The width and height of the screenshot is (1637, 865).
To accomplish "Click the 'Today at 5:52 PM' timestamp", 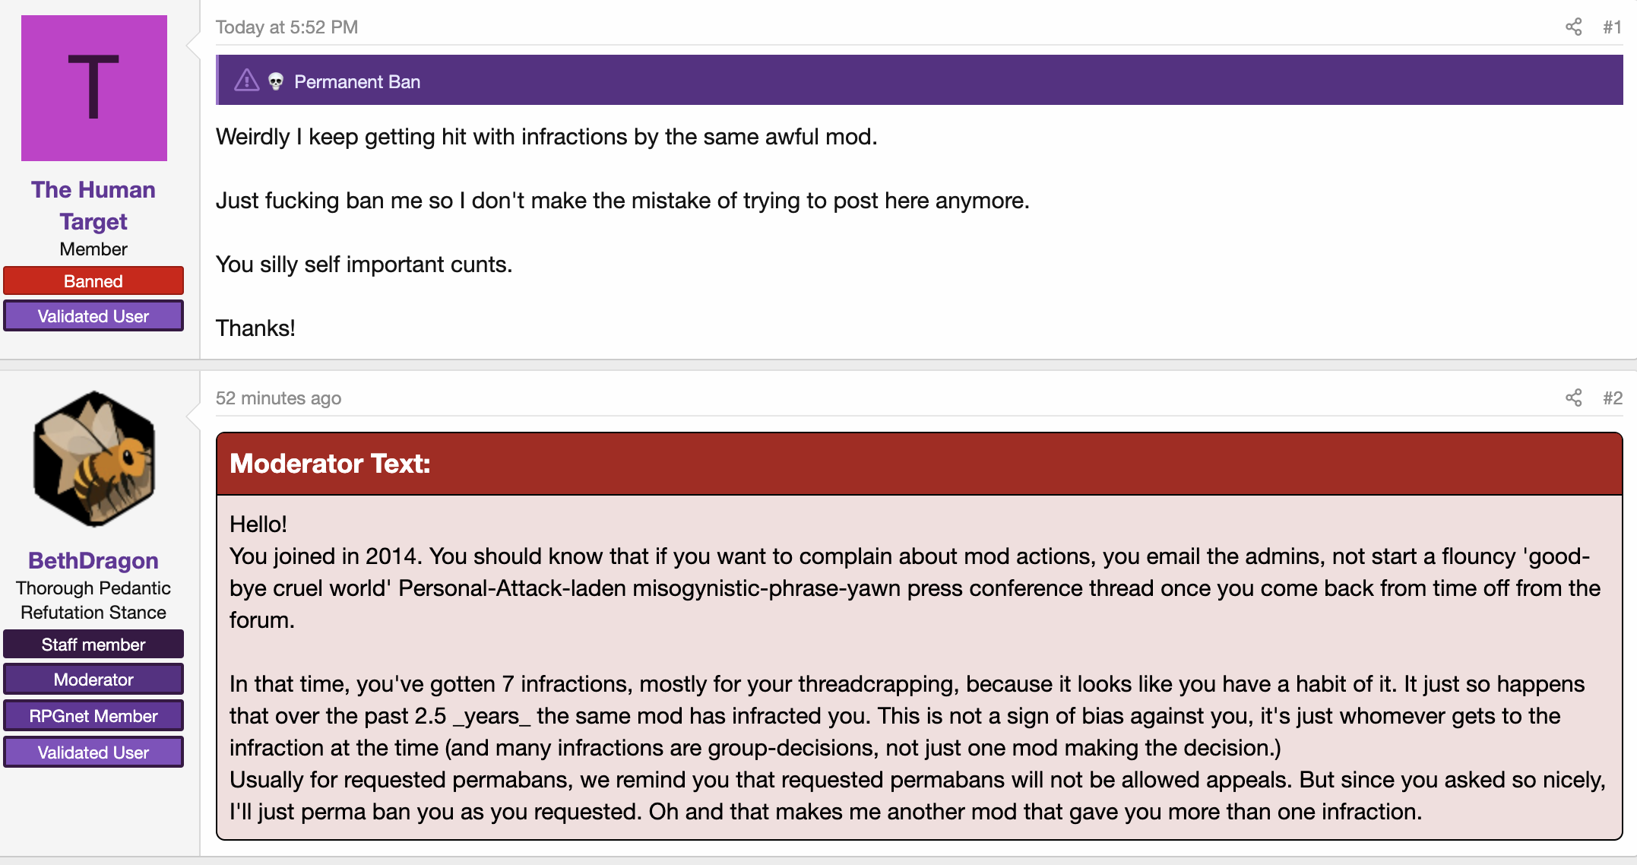I will (287, 27).
